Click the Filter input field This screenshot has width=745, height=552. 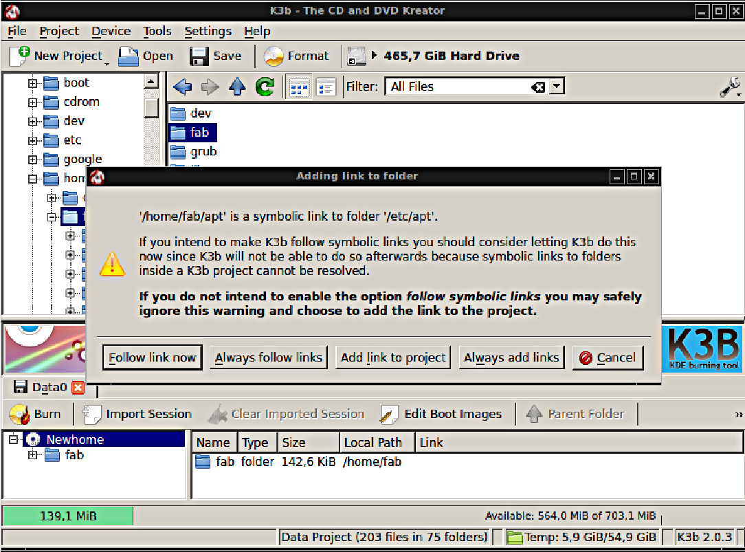click(458, 87)
